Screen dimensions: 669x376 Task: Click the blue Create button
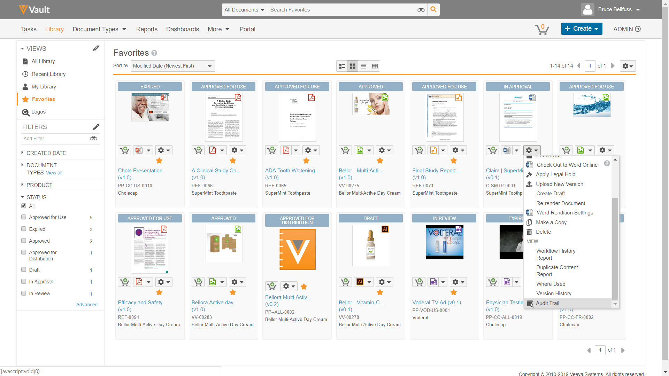tap(582, 29)
